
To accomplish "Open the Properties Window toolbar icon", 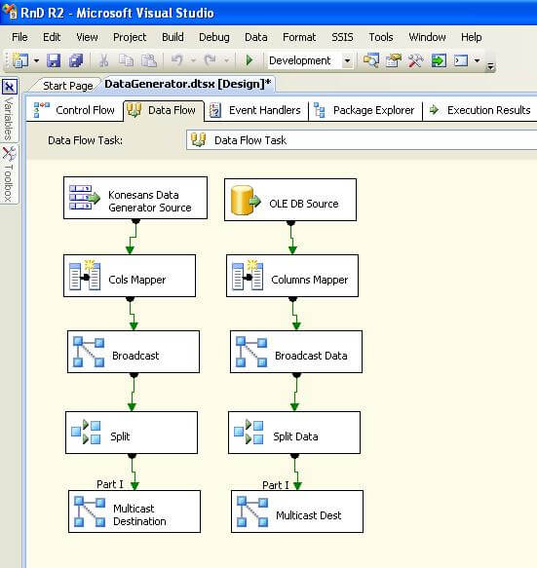I will pos(394,60).
